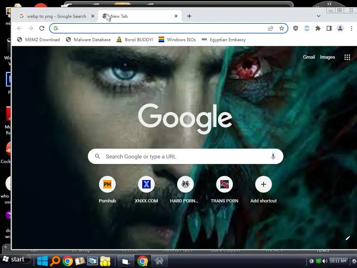Customize this page with pencil icon
Image resolution: width=357 pixels, height=268 pixels.
coord(348,238)
